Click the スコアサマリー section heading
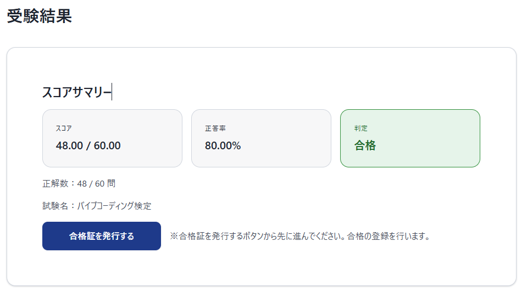The image size is (522, 292). [76, 92]
